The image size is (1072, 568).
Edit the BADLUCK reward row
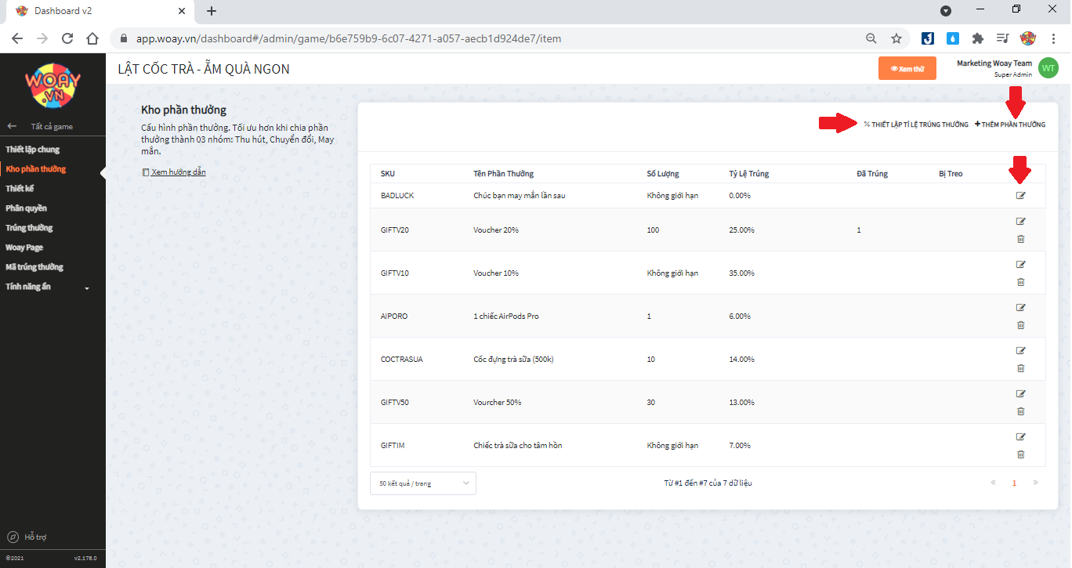(1020, 195)
